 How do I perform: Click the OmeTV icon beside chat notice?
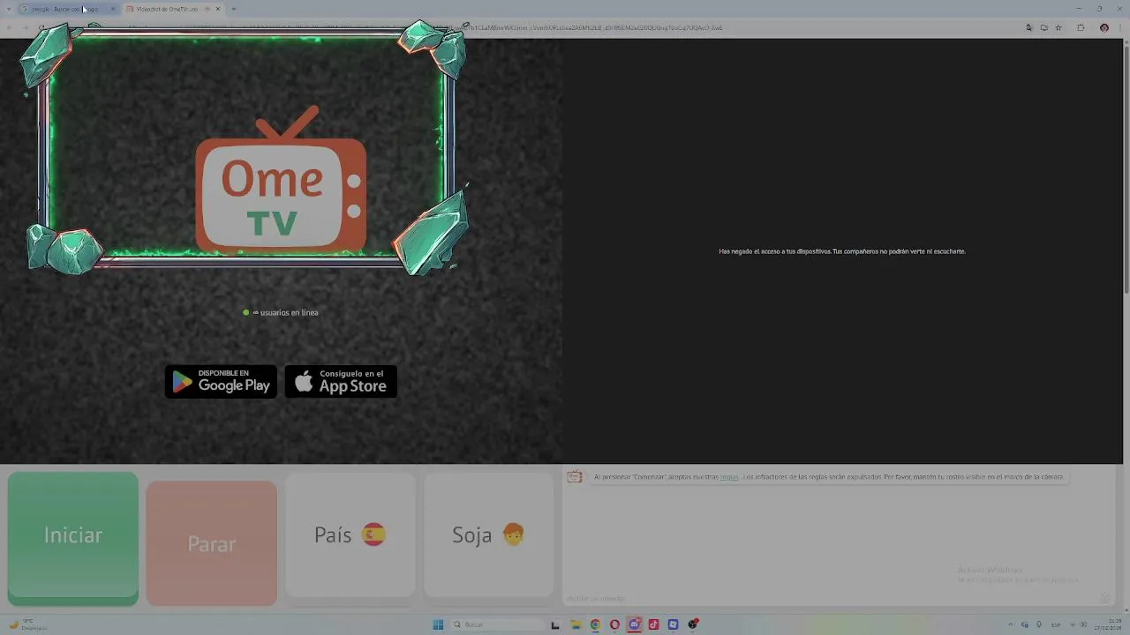(x=575, y=477)
